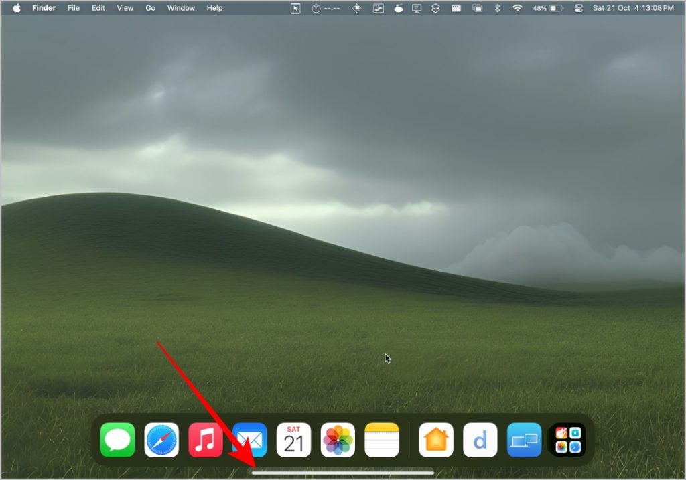Launch Safari from the dock

pos(161,440)
